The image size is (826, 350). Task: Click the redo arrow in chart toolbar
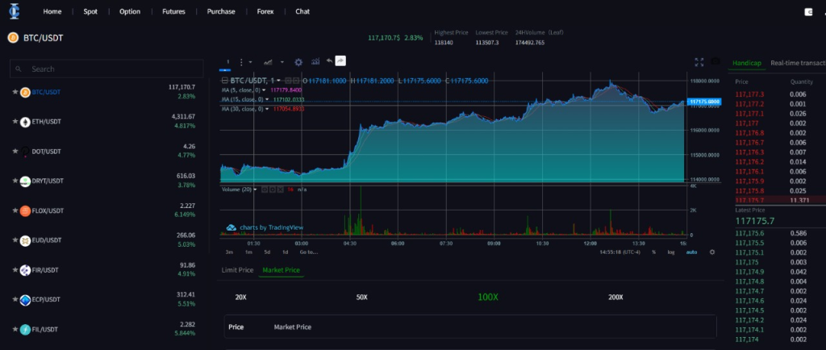tap(340, 61)
